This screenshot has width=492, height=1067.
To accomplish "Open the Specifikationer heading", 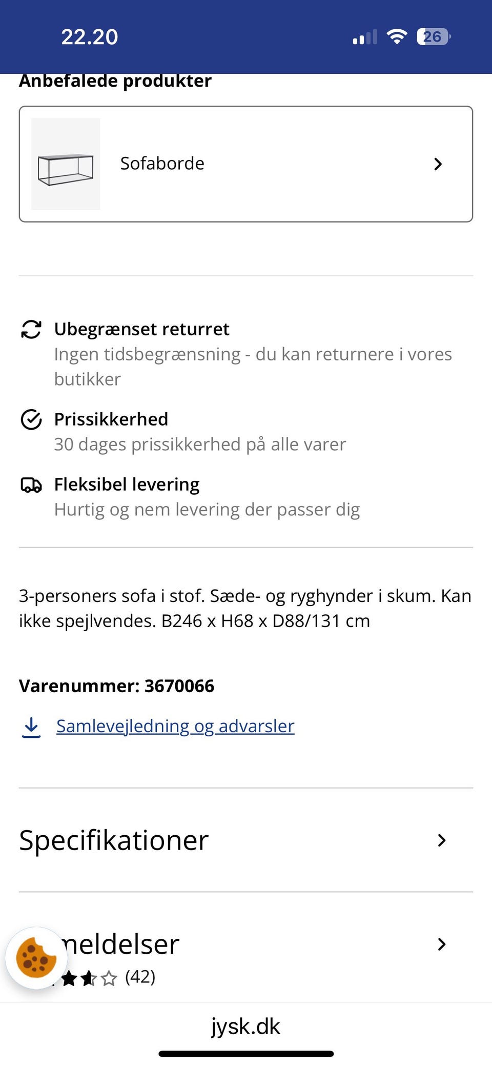I will click(x=114, y=840).
